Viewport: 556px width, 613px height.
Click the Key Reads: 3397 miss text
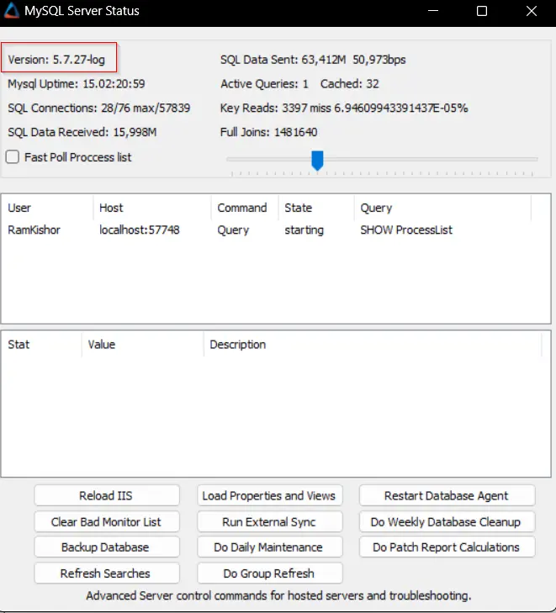pyautogui.click(x=276, y=108)
